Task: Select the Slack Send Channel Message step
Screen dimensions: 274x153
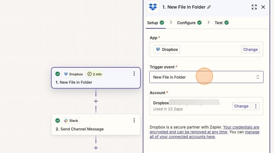Action: click(96, 125)
